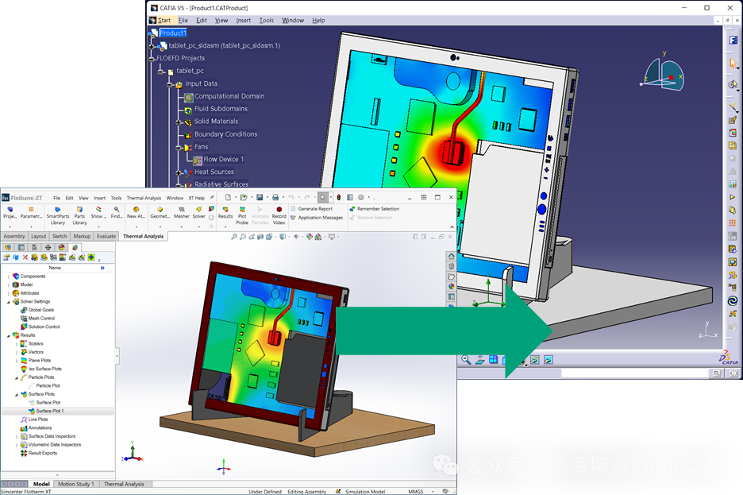Expand the Plane Plots node
Screen dimensions: 743x495
(x=17, y=361)
